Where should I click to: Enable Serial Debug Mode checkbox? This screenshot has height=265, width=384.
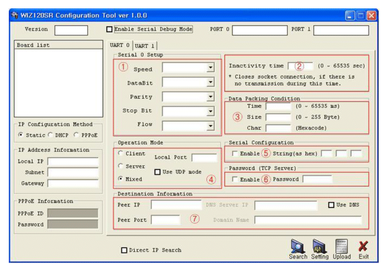110,29
